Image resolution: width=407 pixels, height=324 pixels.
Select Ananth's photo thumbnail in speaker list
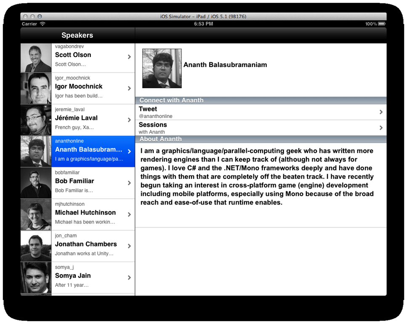36,151
